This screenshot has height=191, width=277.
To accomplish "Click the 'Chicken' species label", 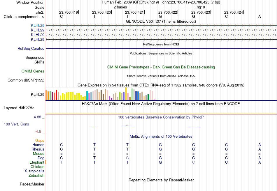I will click(37, 167).
